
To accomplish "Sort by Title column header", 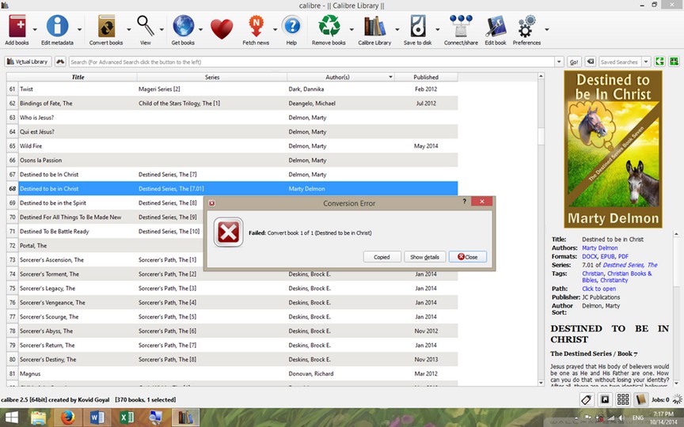I will [x=78, y=77].
